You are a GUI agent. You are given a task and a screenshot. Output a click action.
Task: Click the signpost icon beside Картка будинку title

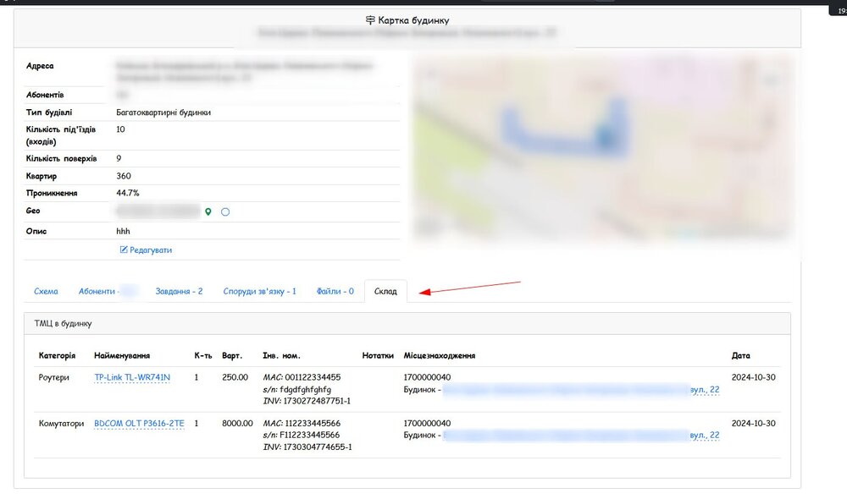click(x=369, y=19)
